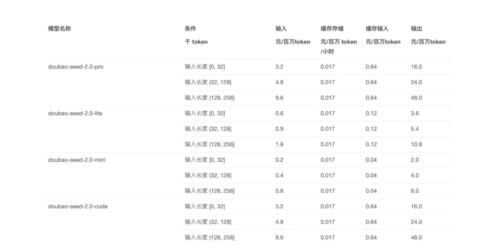
Task: Select lite output price 3.6
Action: [415, 113]
